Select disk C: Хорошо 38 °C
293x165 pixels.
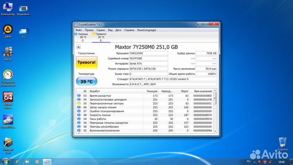coord(82,37)
